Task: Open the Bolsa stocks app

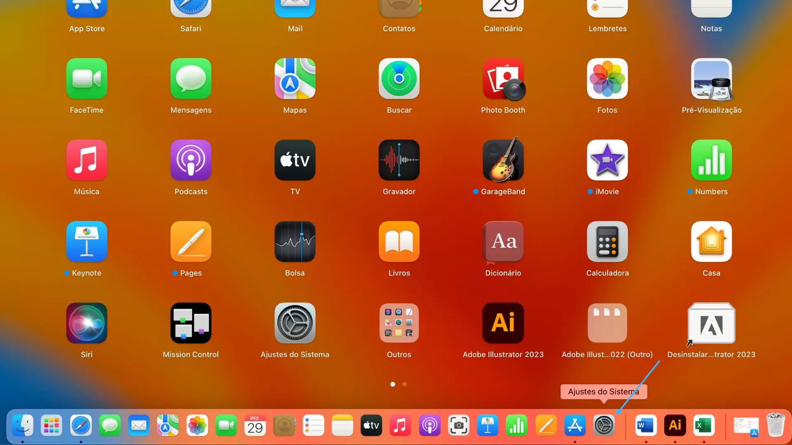Action: coord(295,241)
